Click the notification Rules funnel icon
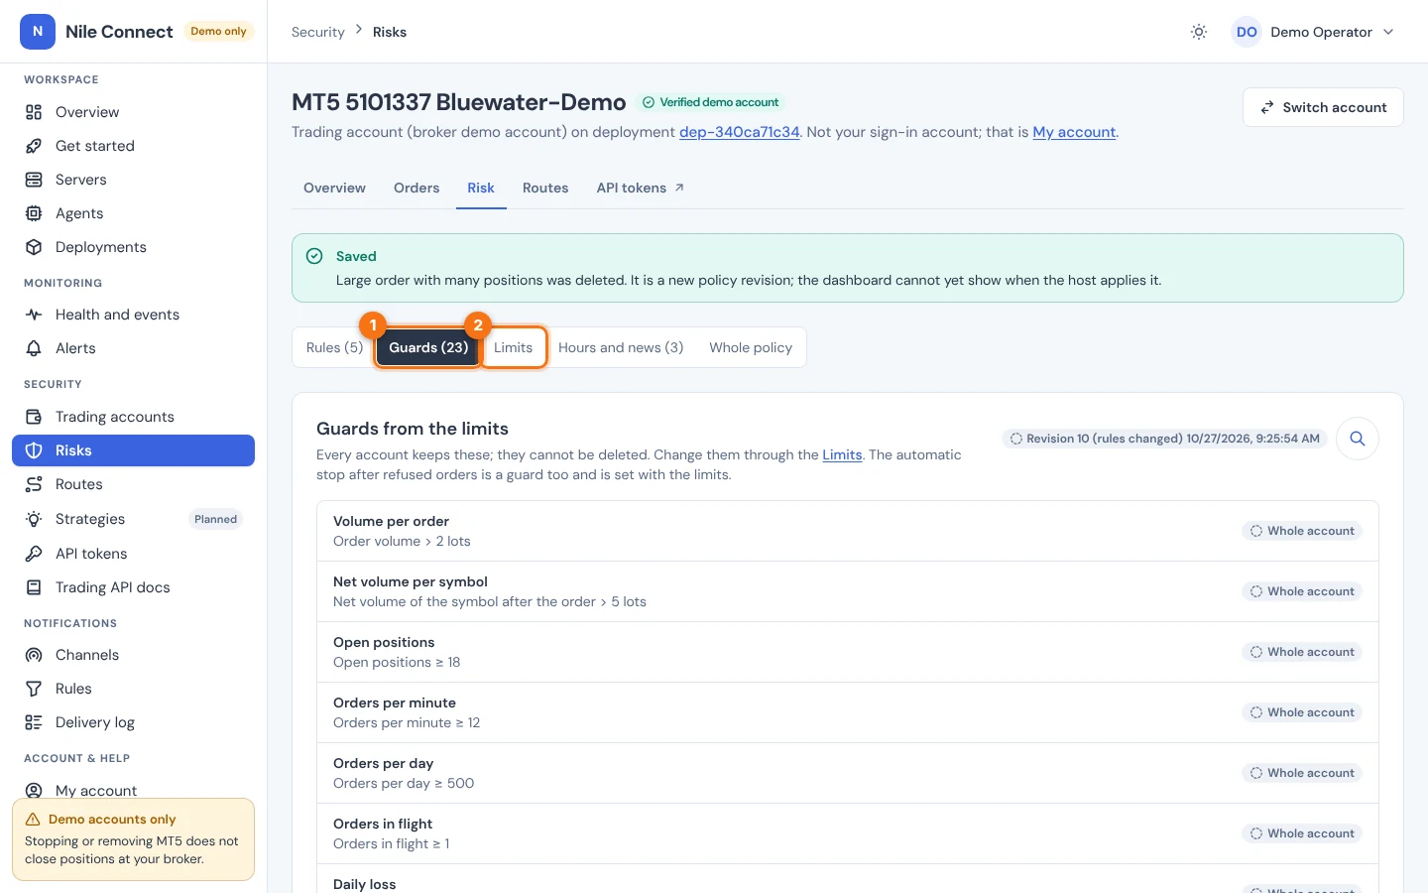The height and width of the screenshot is (893, 1428). tap(34, 689)
